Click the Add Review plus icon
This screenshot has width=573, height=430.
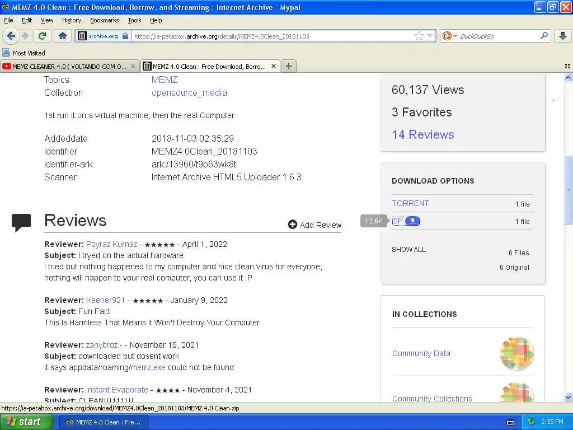292,225
